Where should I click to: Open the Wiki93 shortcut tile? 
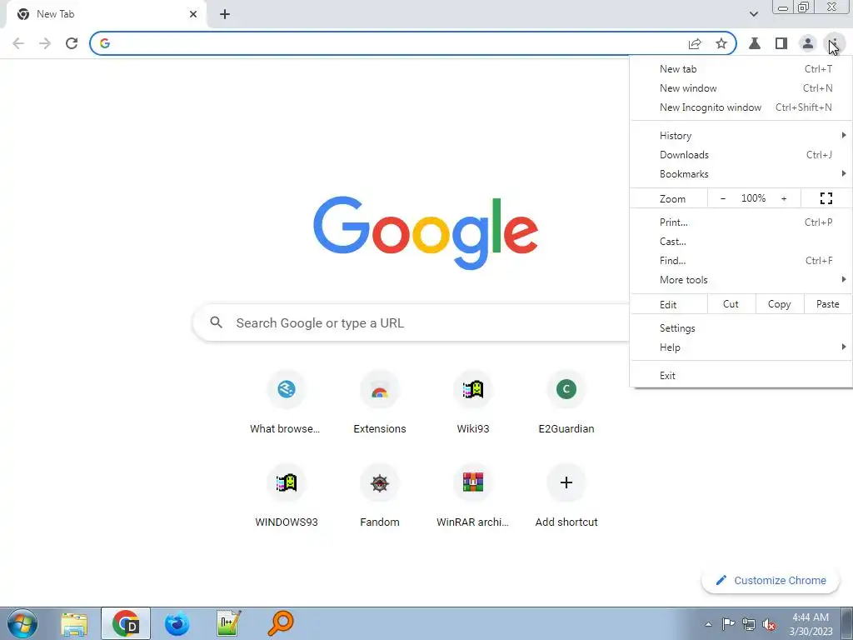[473, 403]
